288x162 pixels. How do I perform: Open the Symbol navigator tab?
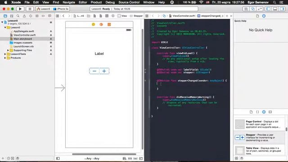pos(12,16)
